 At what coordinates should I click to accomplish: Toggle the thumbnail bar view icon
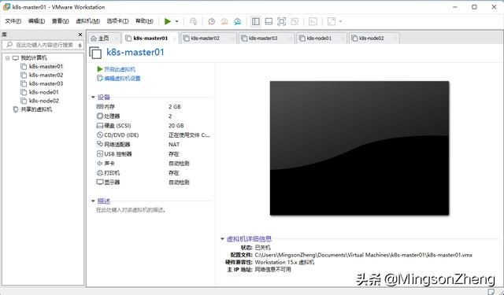(x=269, y=21)
